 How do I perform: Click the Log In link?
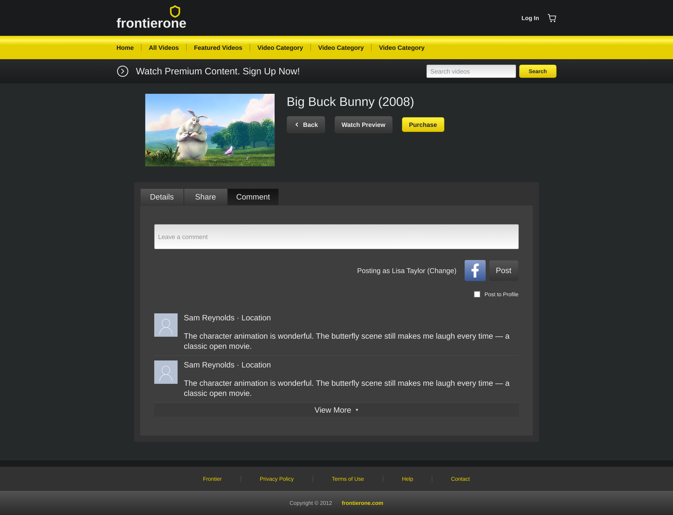coord(530,18)
